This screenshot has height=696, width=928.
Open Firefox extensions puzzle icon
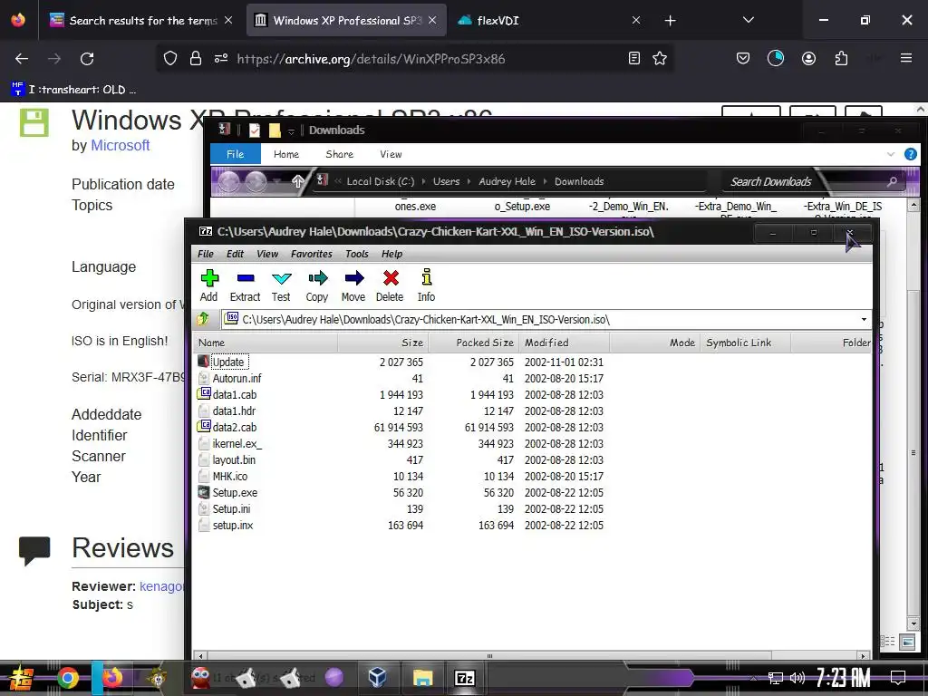tap(841, 58)
